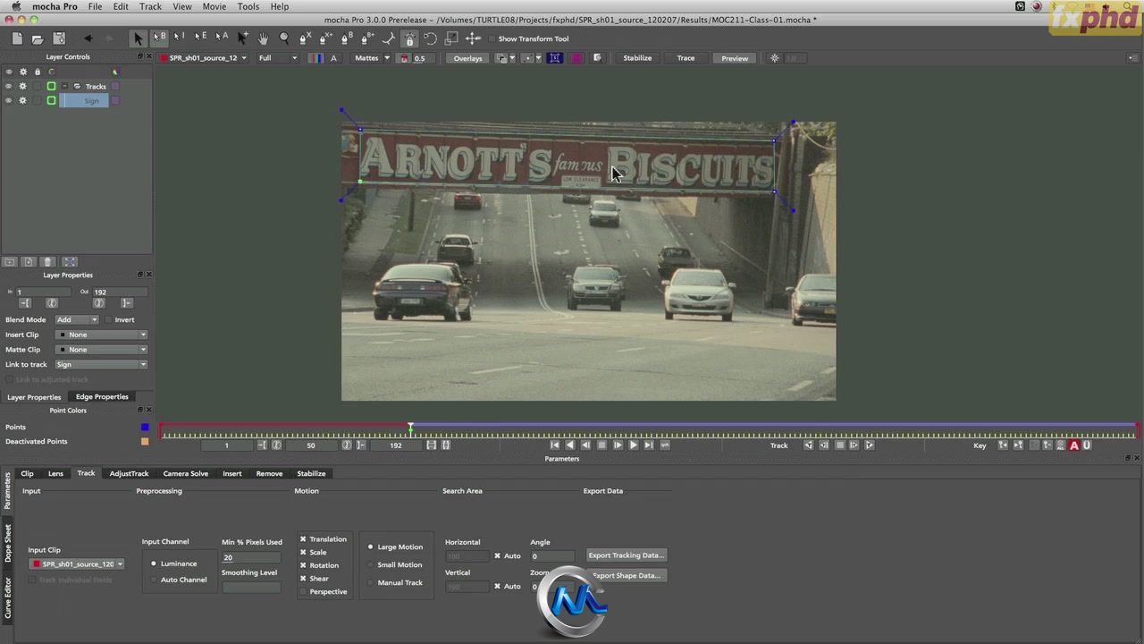The image size is (1144, 644).
Task: Enable Show Transform Tool checkbox
Action: tap(492, 38)
